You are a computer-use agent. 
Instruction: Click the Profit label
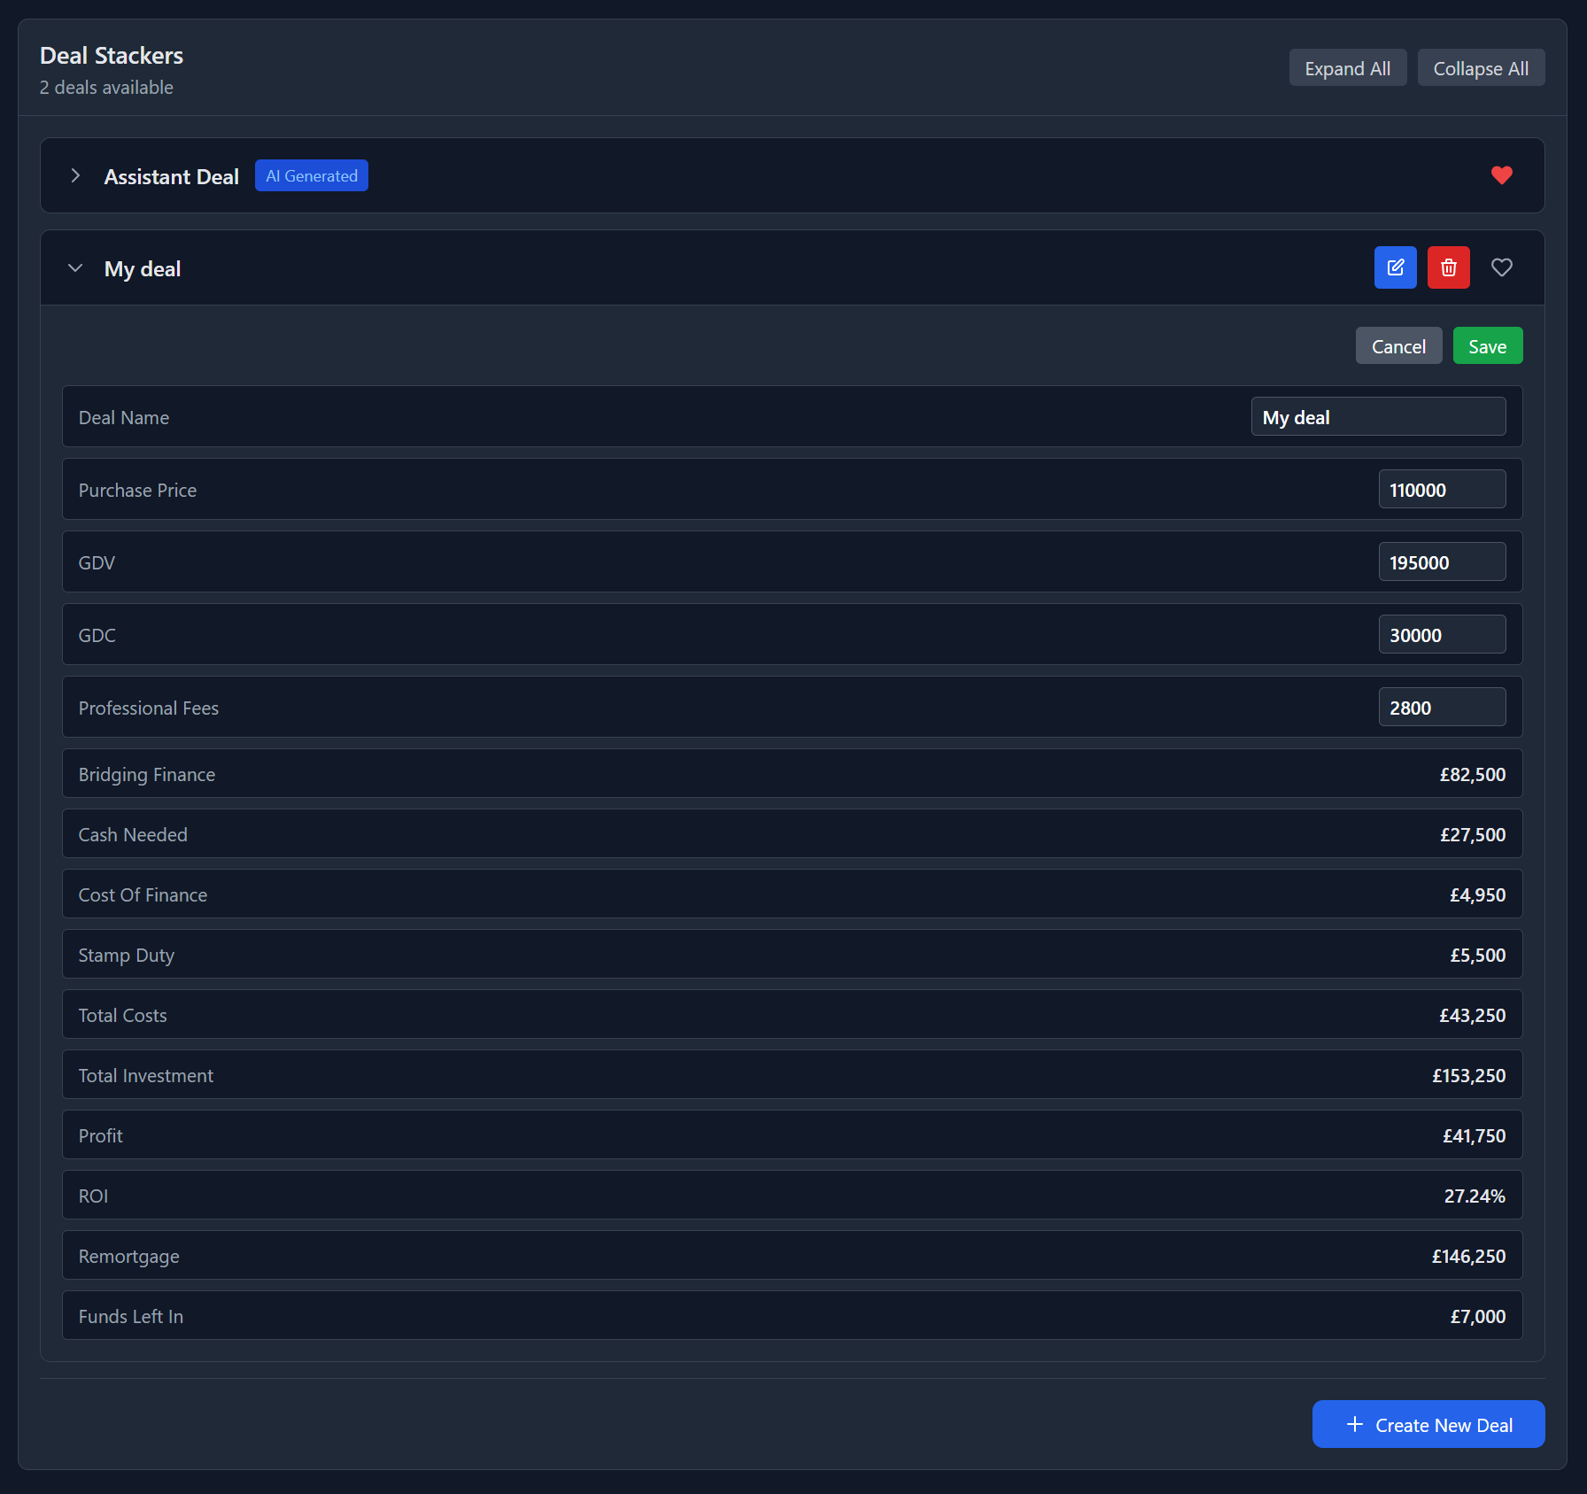click(101, 1136)
